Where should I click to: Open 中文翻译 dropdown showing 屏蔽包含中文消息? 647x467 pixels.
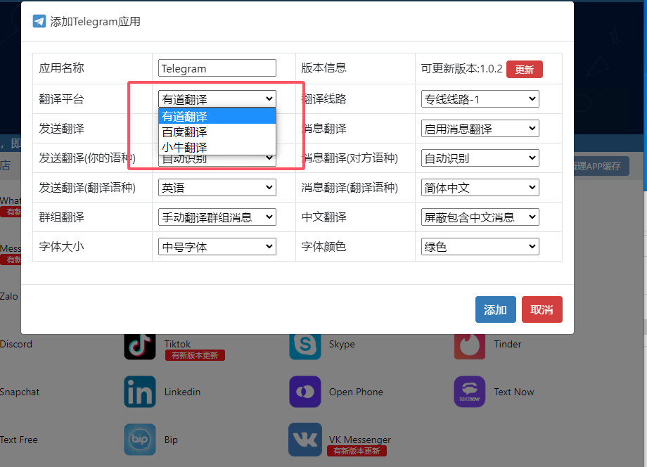(x=480, y=217)
